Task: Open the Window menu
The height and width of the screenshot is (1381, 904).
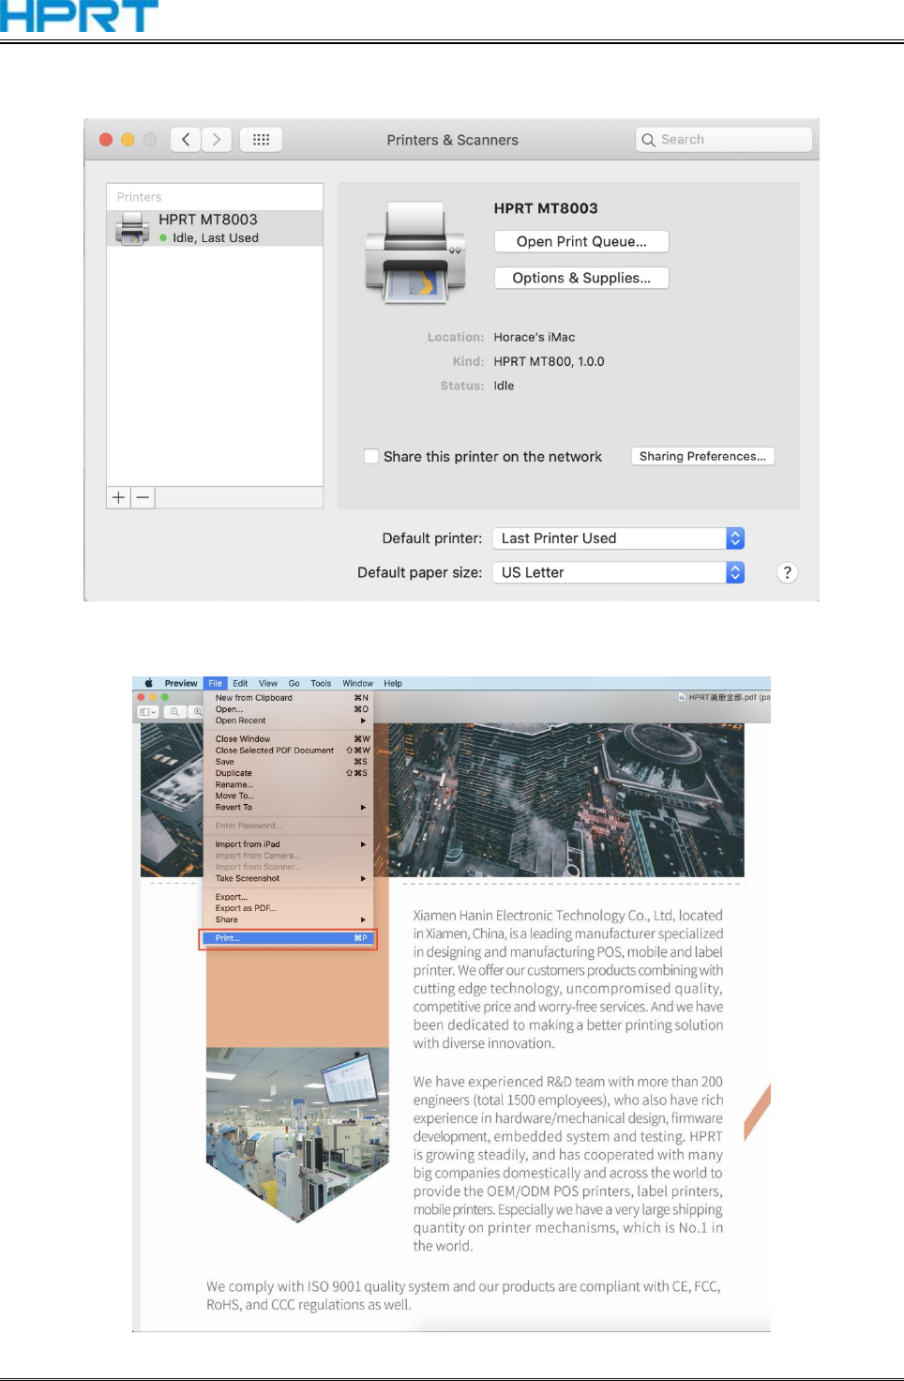Action: click(x=357, y=683)
